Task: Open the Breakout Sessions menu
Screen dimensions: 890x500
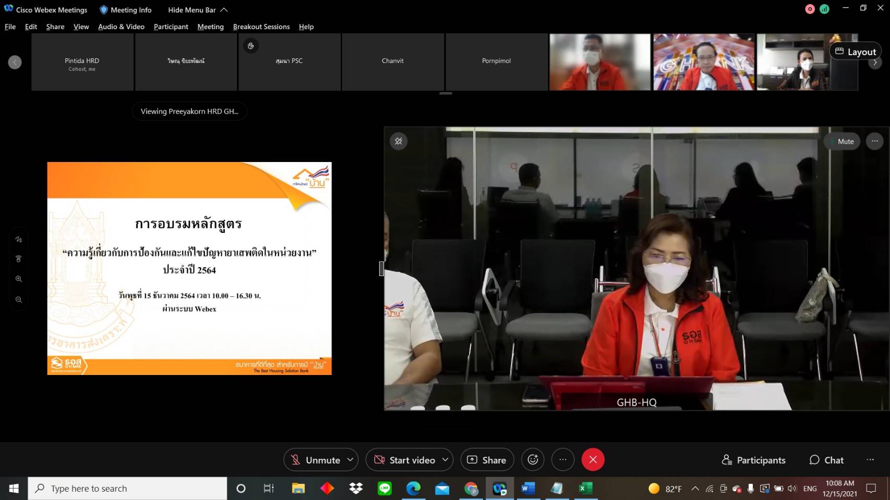Action: [x=261, y=27]
